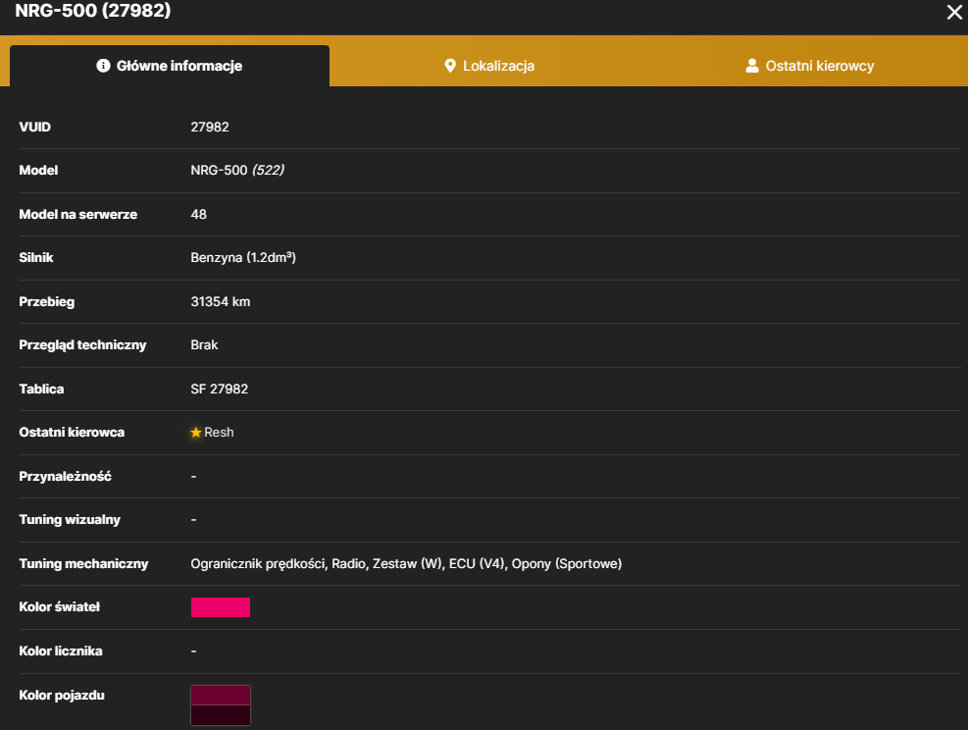This screenshot has height=730, width=968.
Task: Click the Przegląd techniczny value Brak
Action: point(204,345)
